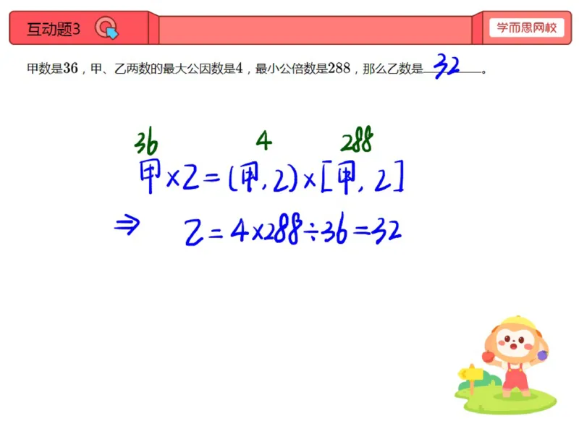Click the printed text 甲数是36

[52, 68]
